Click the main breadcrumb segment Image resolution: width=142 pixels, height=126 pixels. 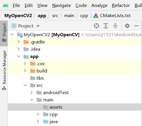click(x=69, y=16)
